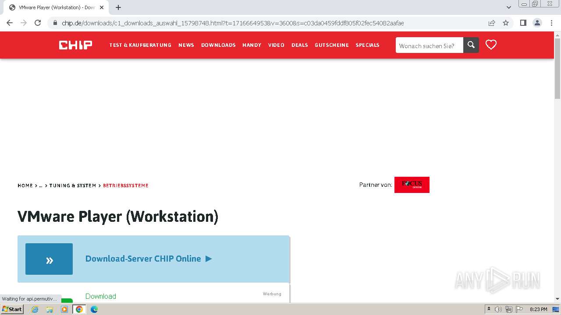Click the Home breadcrumb link
Image resolution: width=561 pixels, height=315 pixels.
pyautogui.click(x=25, y=185)
